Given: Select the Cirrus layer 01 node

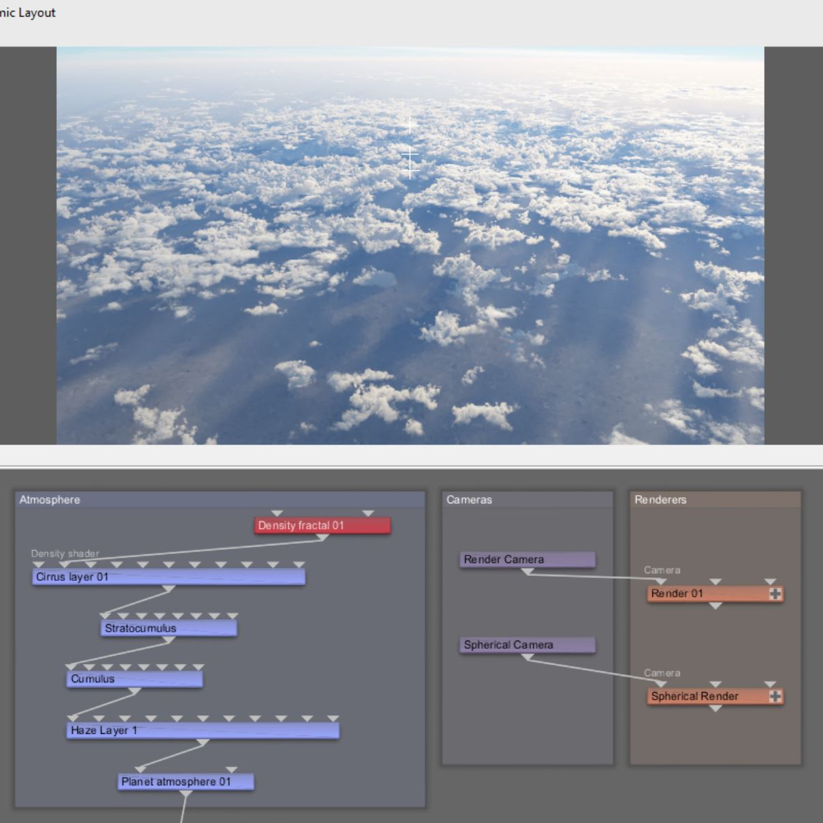Looking at the screenshot, I should pyautogui.click(x=169, y=577).
